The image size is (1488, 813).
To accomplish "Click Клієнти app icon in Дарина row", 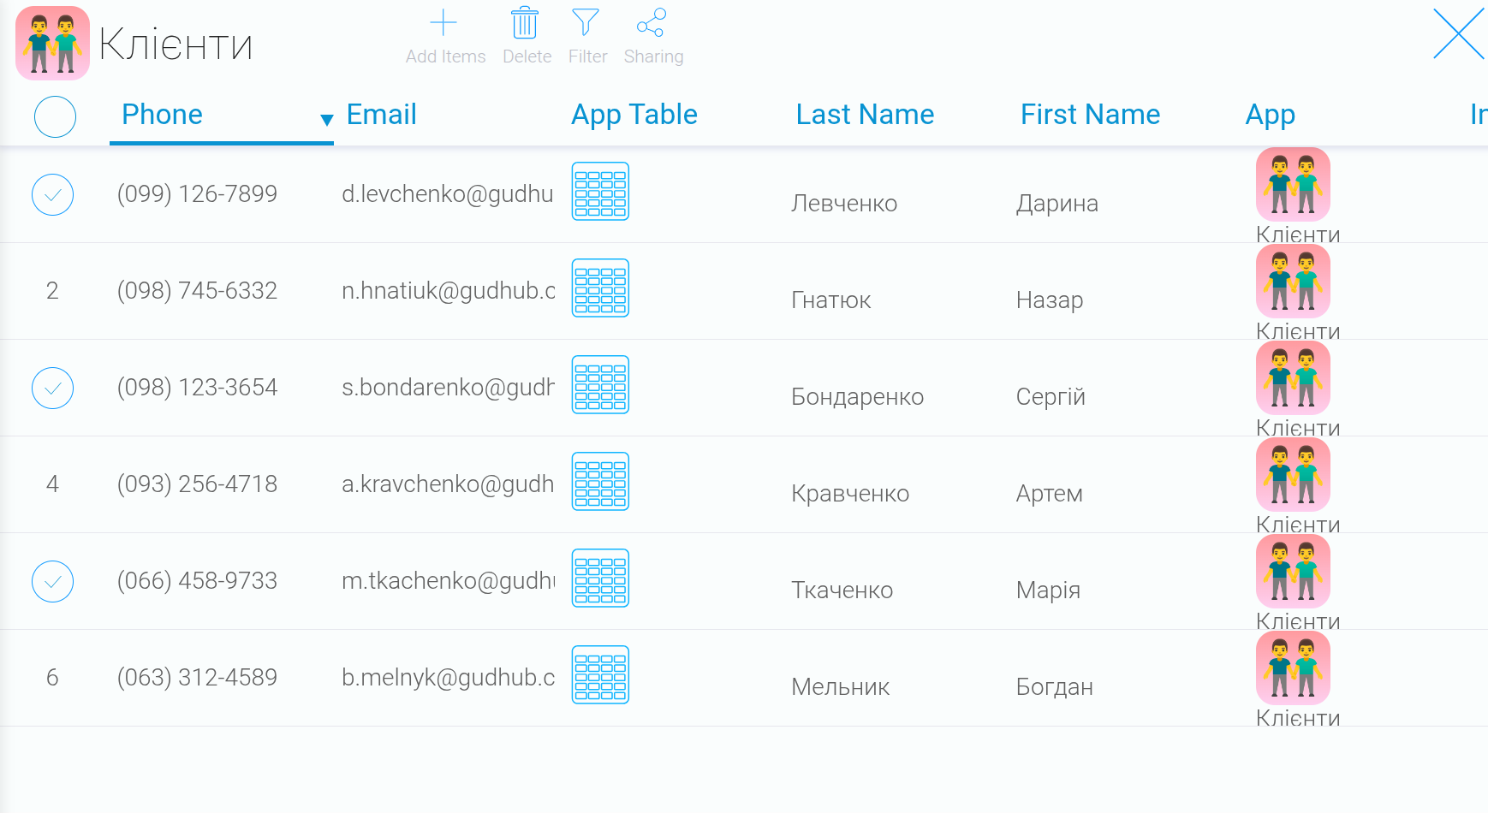I will point(1293,184).
